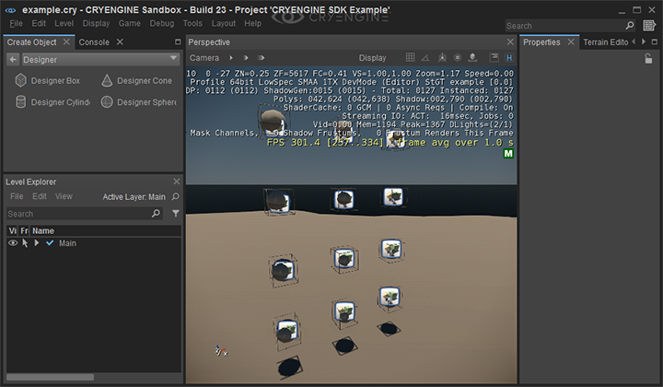Toggle viewport display info panel icon
This screenshot has width=663, height=387.
494,57
